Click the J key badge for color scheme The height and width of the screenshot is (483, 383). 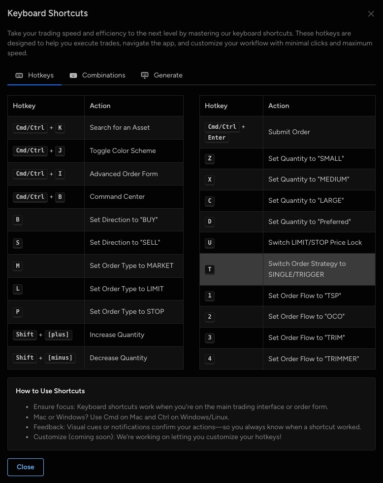click(x=60, y=151)
